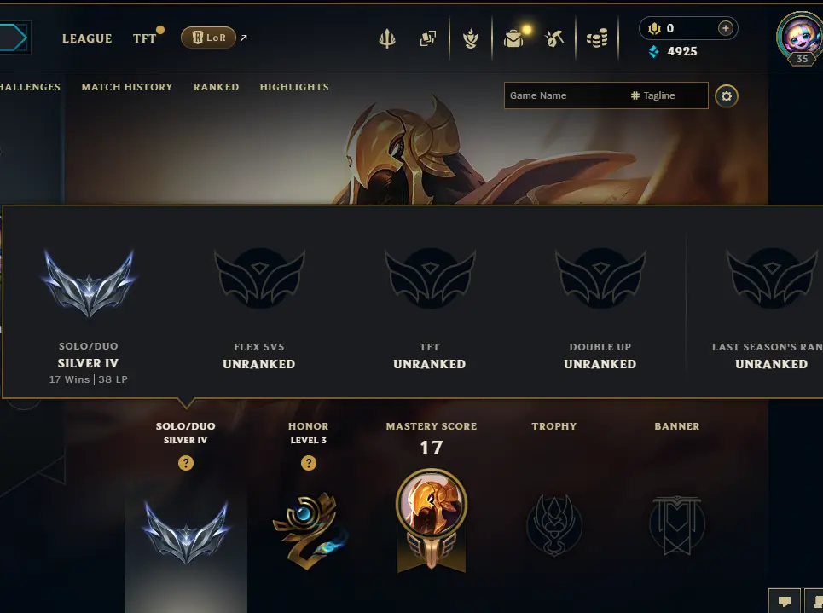Open the chat bubble icon at bottom
Screen dimensions: 823x613
tap(785, 601)
